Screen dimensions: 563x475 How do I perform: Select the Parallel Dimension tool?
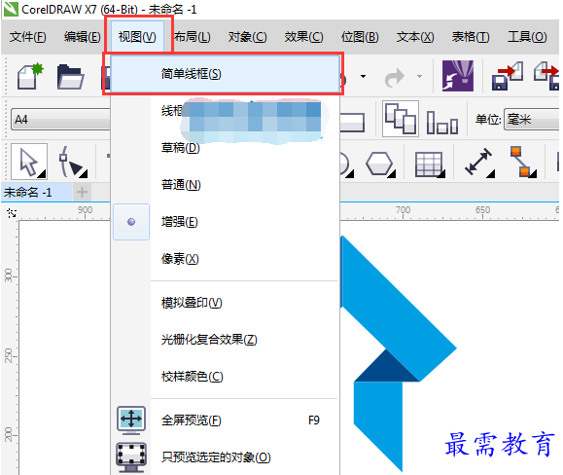479,163
